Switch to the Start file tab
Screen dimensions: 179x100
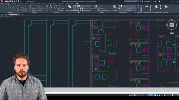[x=6, y=14]
